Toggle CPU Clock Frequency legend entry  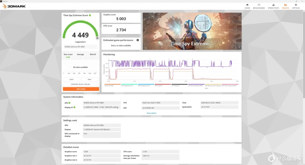(x=196, y=85)
